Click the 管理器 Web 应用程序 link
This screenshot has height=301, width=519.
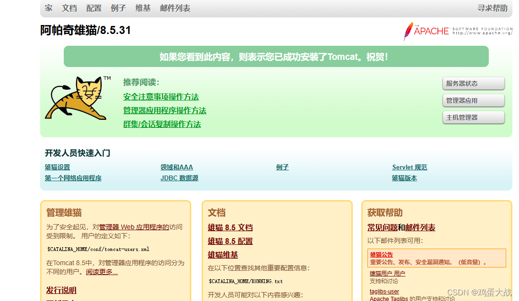(134, 227)
